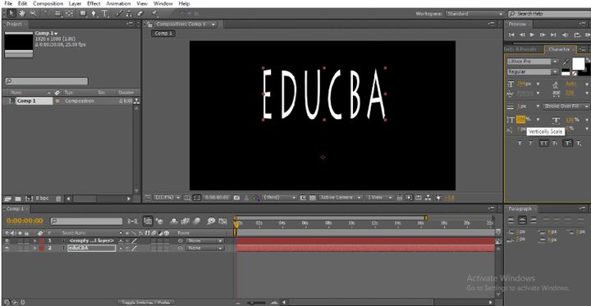Select the Brush tool
Viewport: 591px width, 306px height.
118,14
